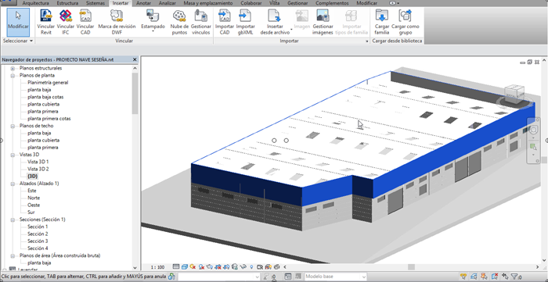This screenshot has width=548, height=282.
Task: Open Gestionar vínculos
Action: [201, 22]
